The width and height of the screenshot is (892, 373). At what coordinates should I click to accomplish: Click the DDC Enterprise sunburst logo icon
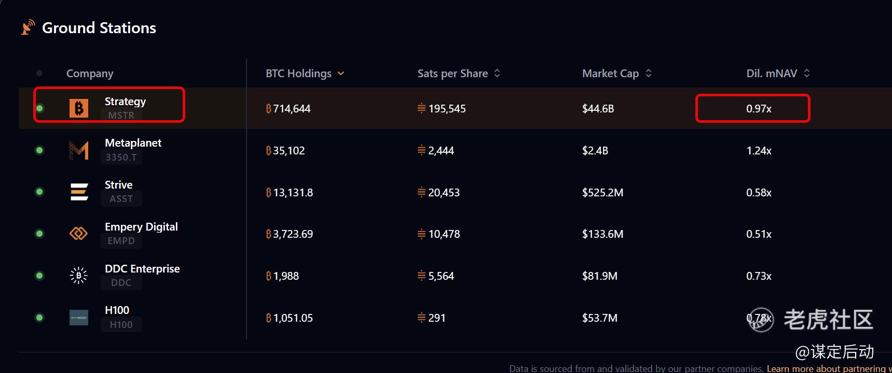coord(79,276)
